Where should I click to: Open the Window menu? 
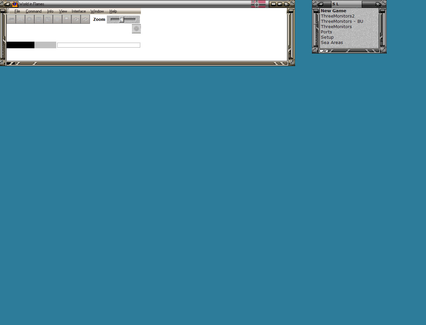[97, 11]
